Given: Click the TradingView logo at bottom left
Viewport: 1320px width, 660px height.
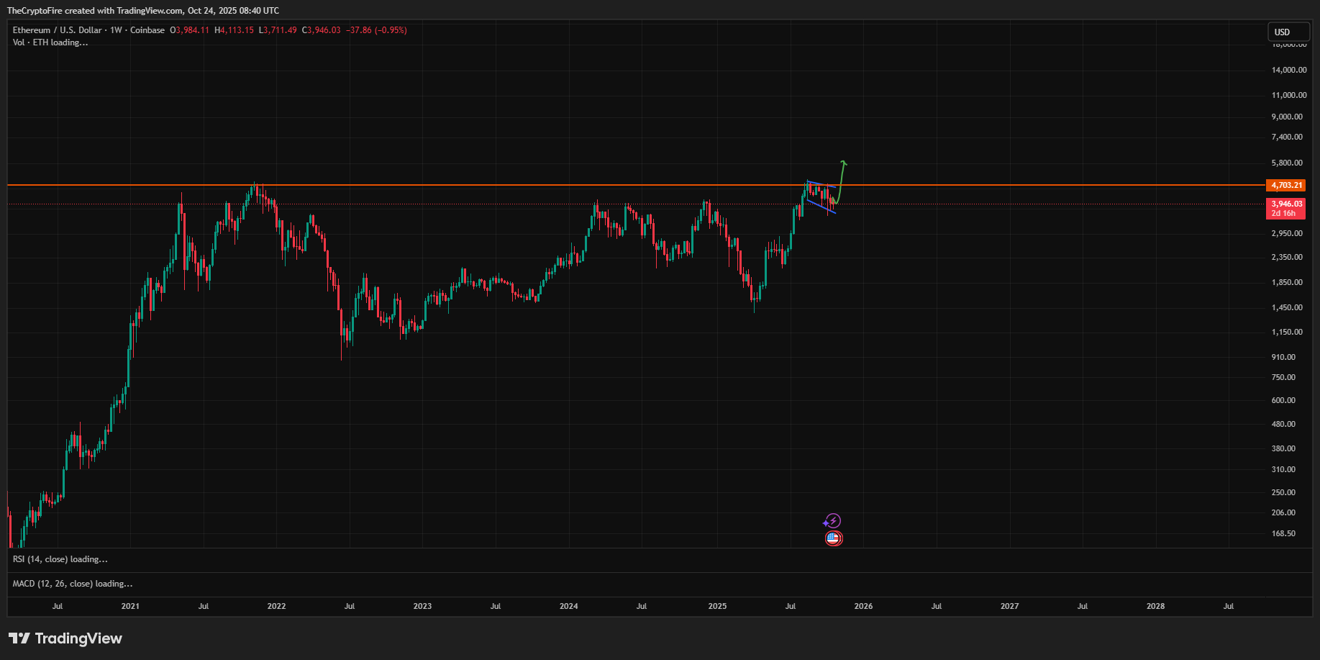Looking at the screenshot, I should click(x=65, y=638).
